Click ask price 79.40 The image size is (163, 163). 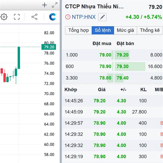pyautogui.click(x=123, y=78)
